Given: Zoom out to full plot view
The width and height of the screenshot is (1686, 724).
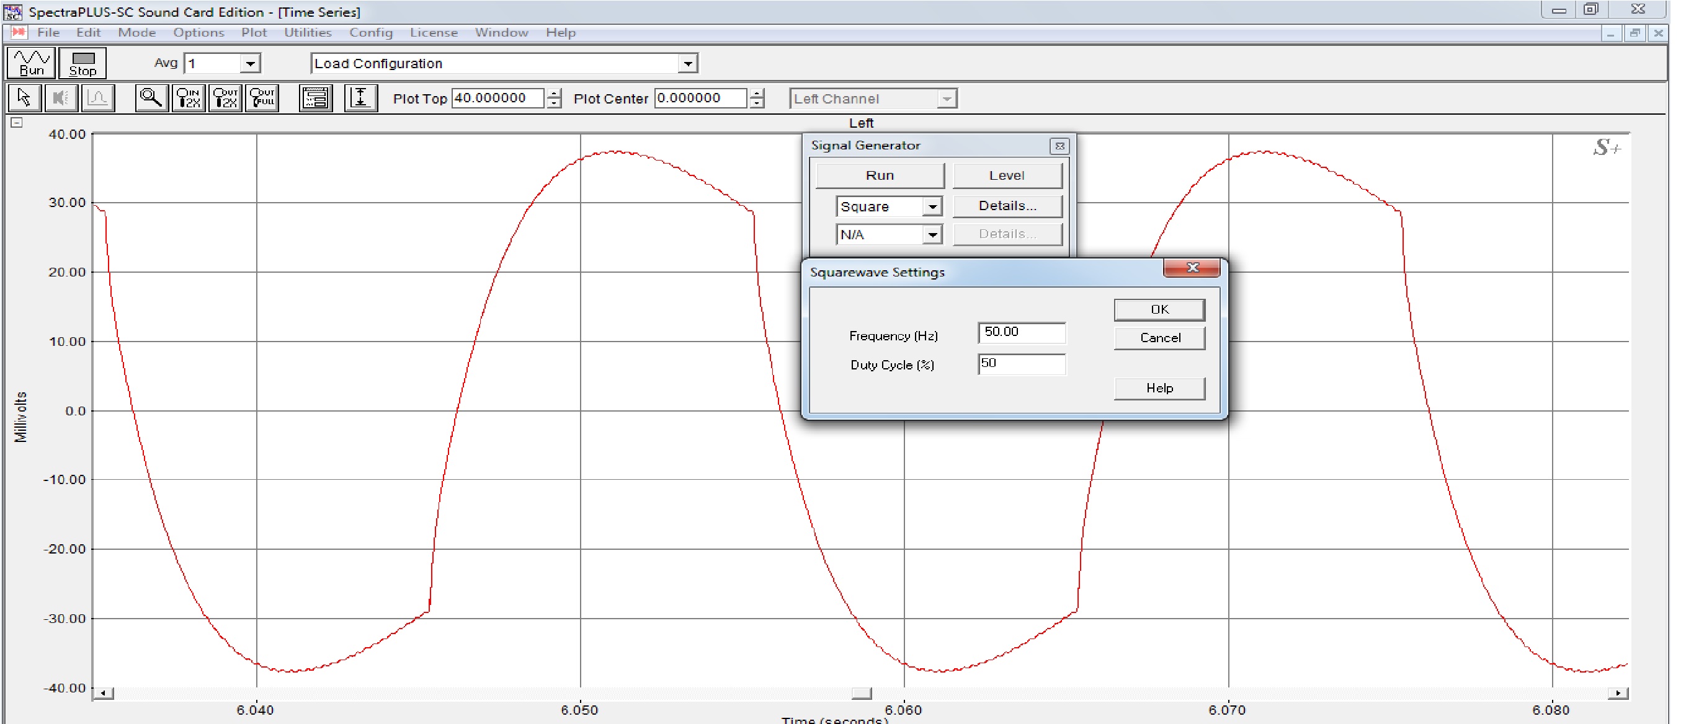Looking at the screenshot, I should pyautogui.click(x=262, y=98).
